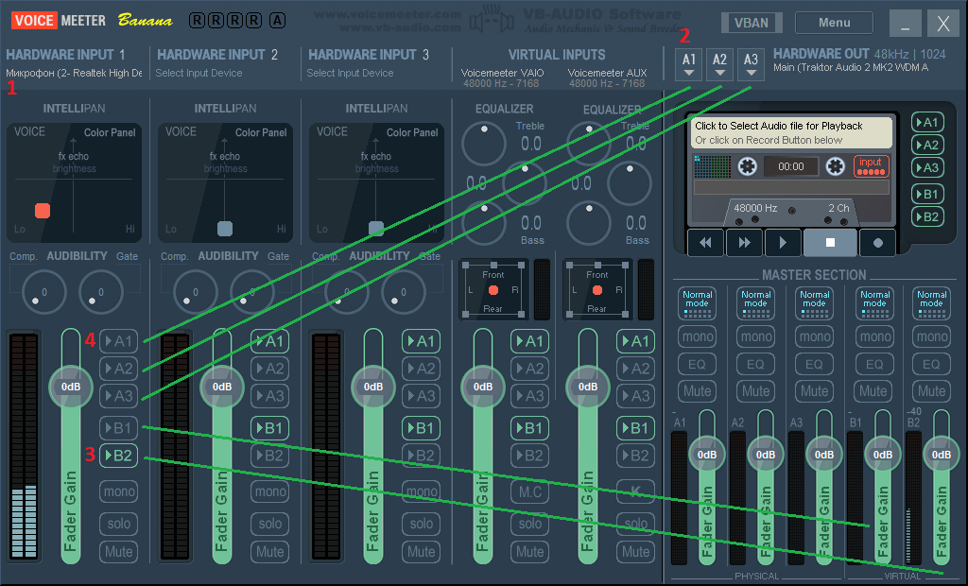This screenshot has height=586, width=968.
Task: Click the A restart audio engine indicator
Action: [277, 21]
